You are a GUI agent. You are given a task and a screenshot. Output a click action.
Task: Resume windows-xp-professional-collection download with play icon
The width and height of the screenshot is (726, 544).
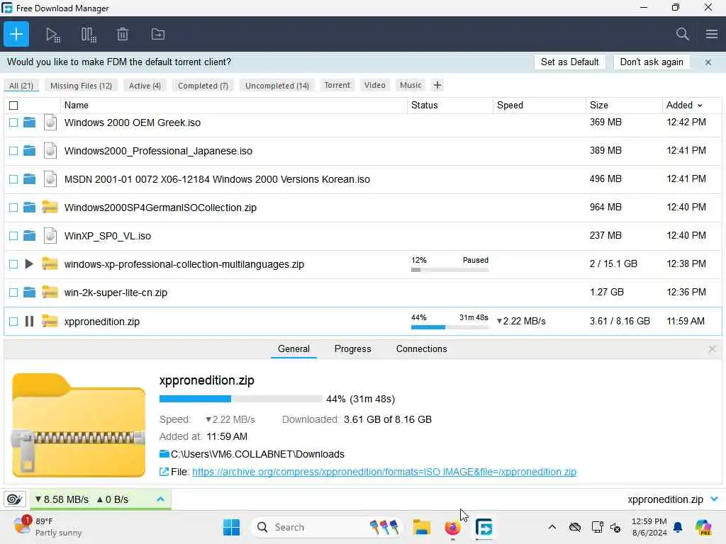(28, 264)
